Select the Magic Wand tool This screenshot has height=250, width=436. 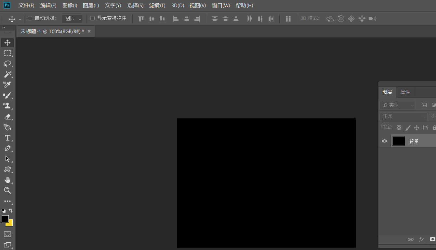(7, 74)
